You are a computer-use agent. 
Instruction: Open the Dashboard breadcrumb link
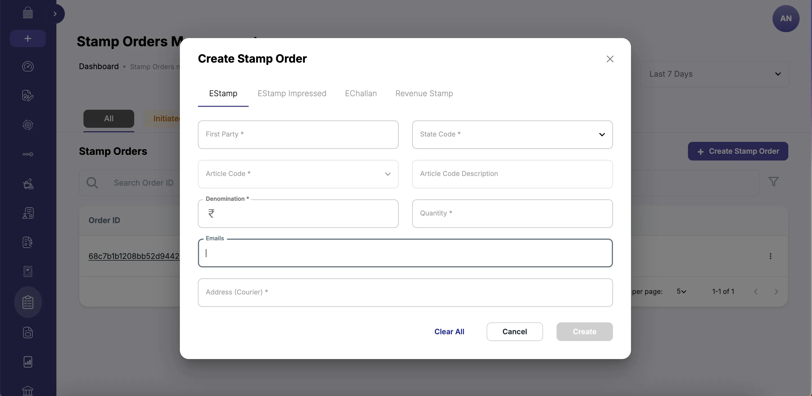pyautogui.click(x=99, y=67)
